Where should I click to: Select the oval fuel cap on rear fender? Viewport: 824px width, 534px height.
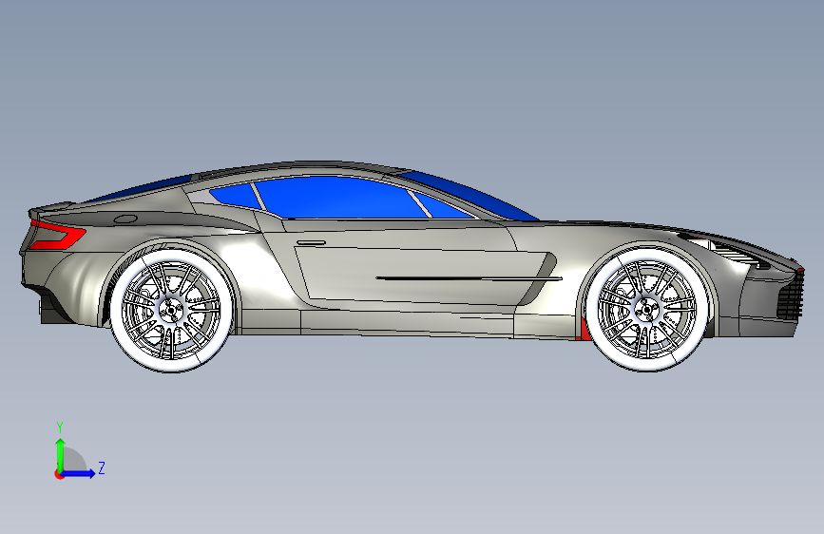coord(125,219)
